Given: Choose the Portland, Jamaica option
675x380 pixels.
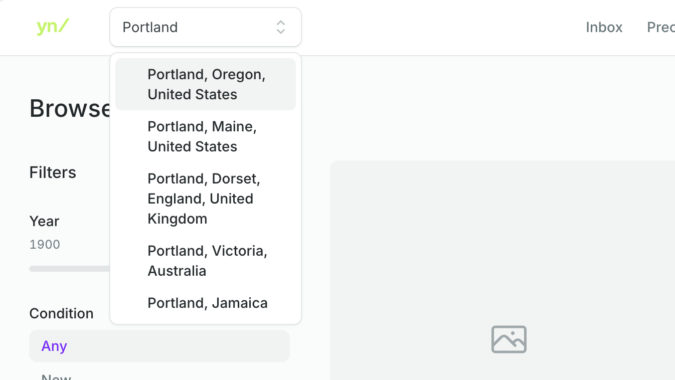Looking at the screenshot, I should click(206, 303).
